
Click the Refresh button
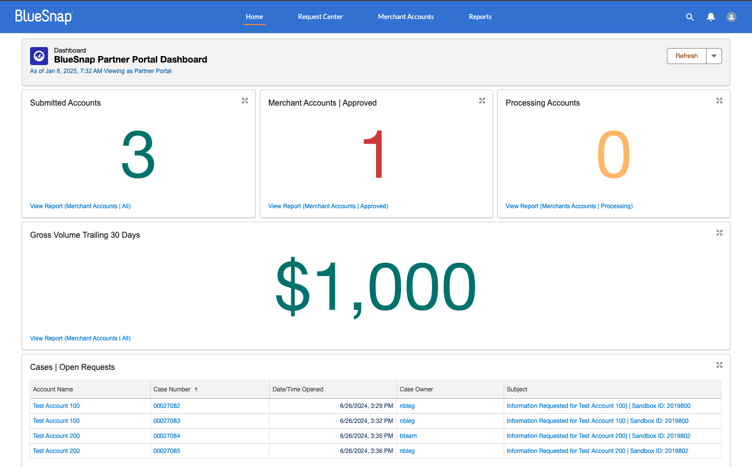[686, 56]
